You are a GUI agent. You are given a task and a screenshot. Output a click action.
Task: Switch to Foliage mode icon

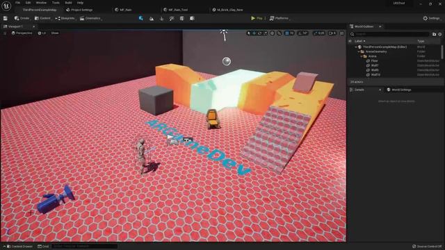point(161,19)
